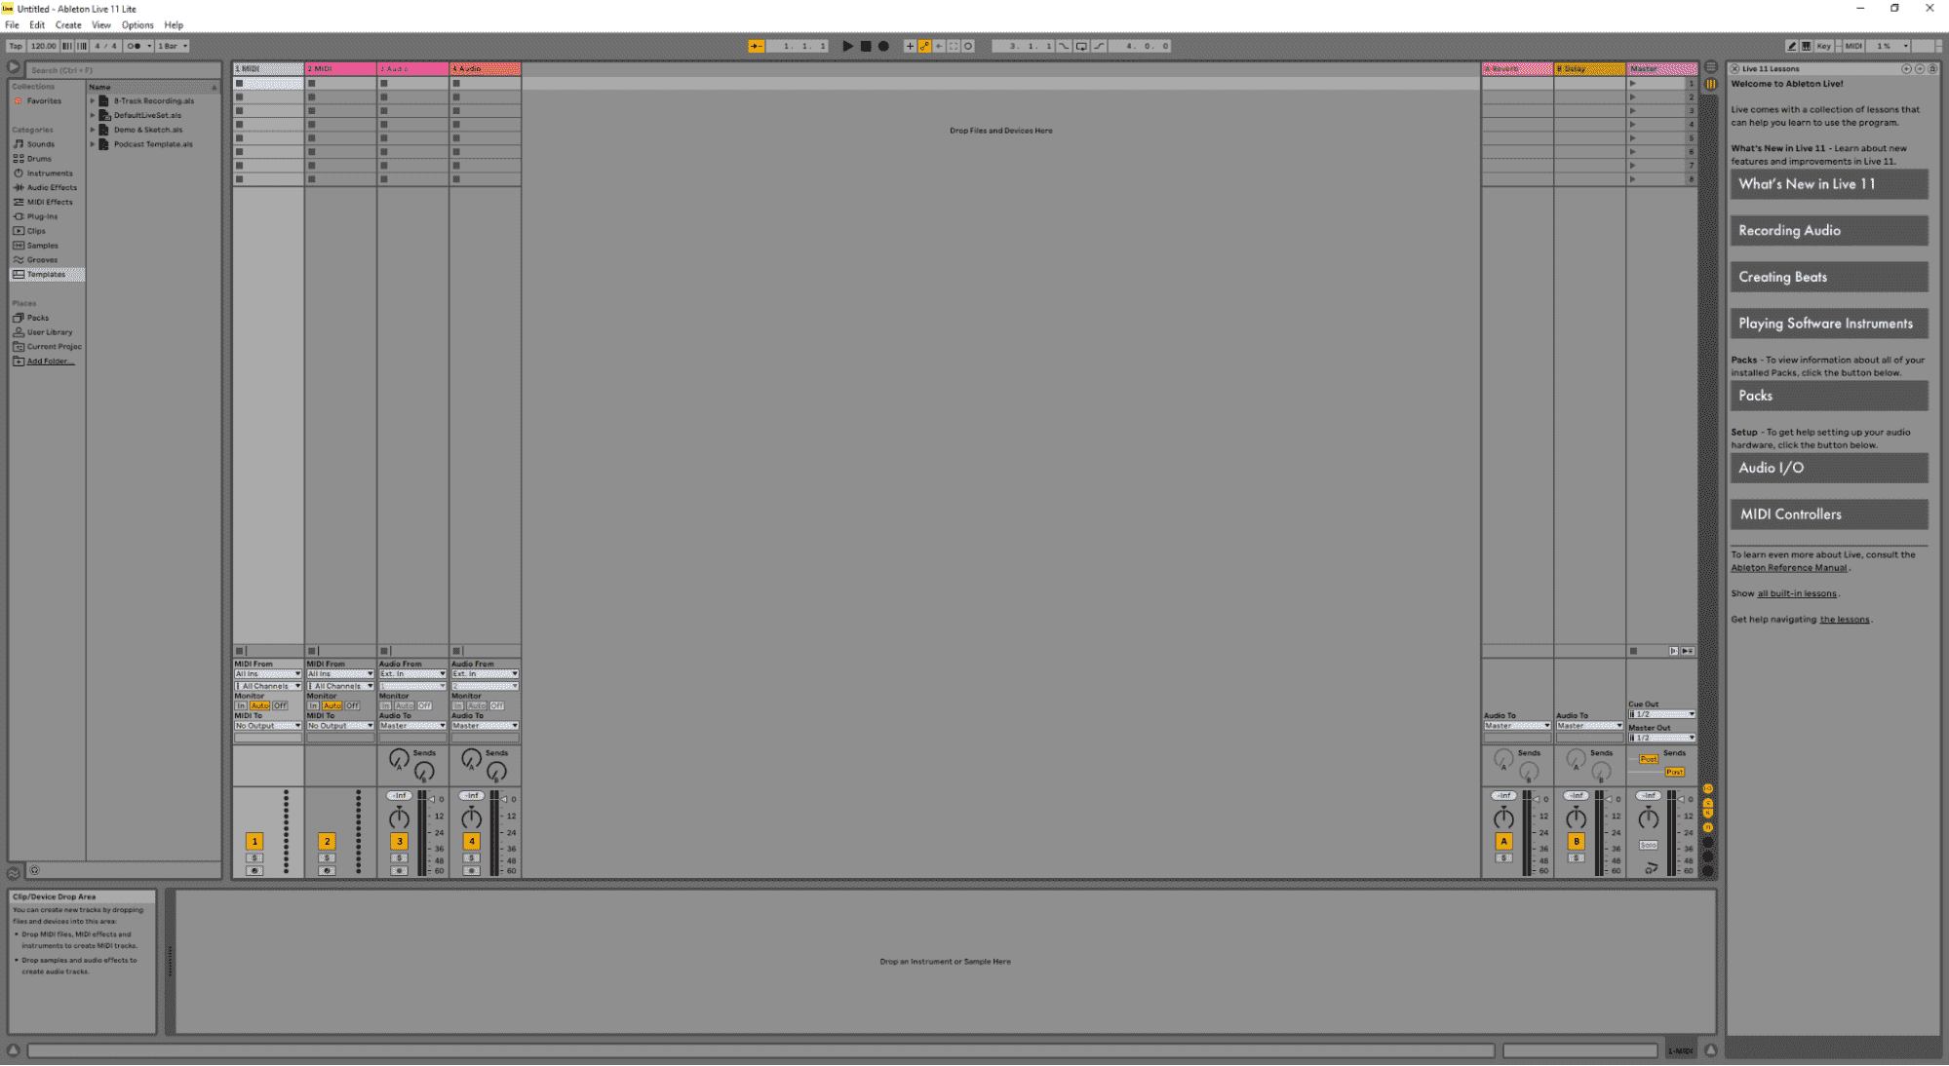Viewport: 1949px width, 1066px height.
Task: Open Packs under Places
Action: (37, 318)
